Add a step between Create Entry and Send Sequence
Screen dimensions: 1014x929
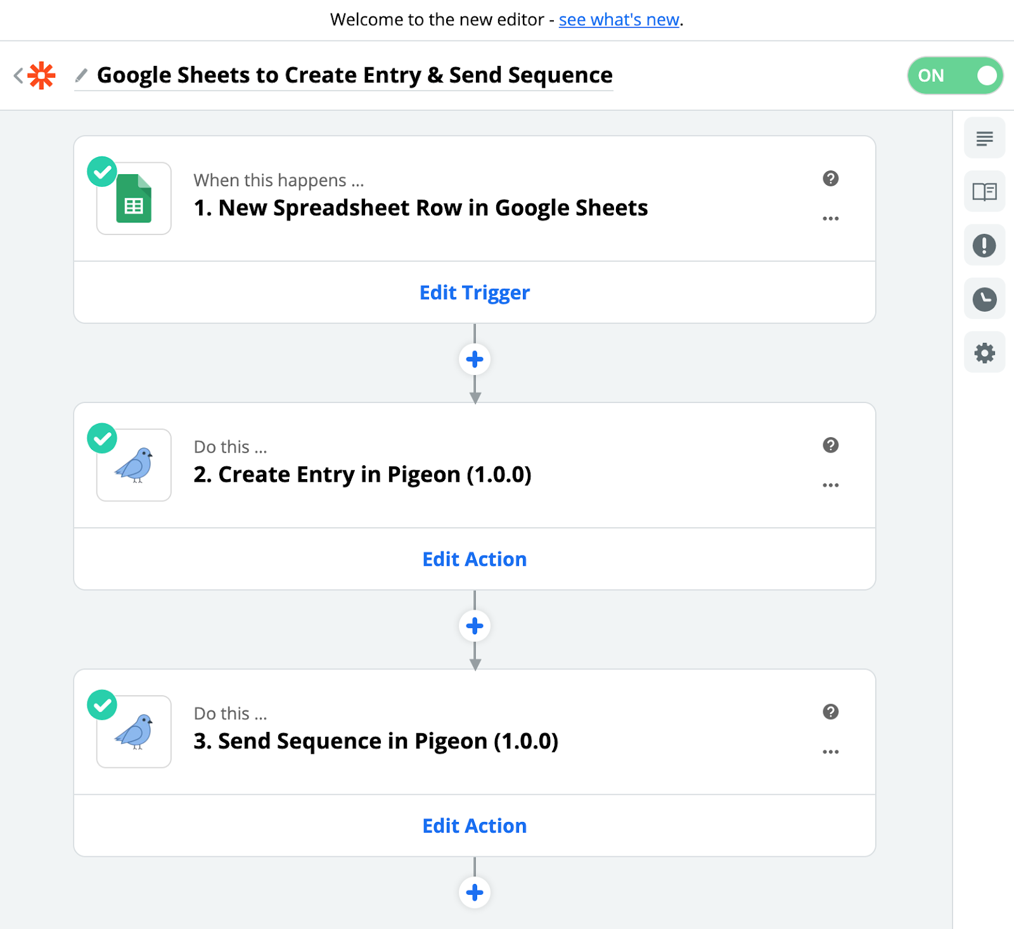pos(475,627)
